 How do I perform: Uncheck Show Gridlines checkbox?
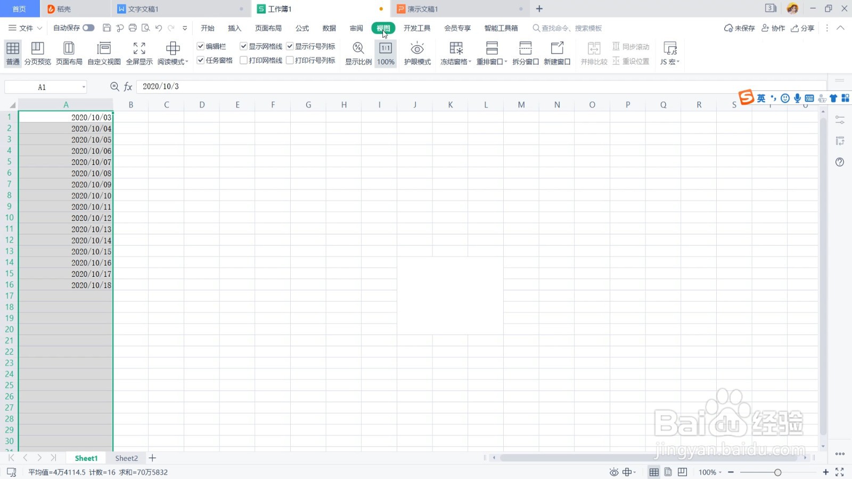(243, 46)
